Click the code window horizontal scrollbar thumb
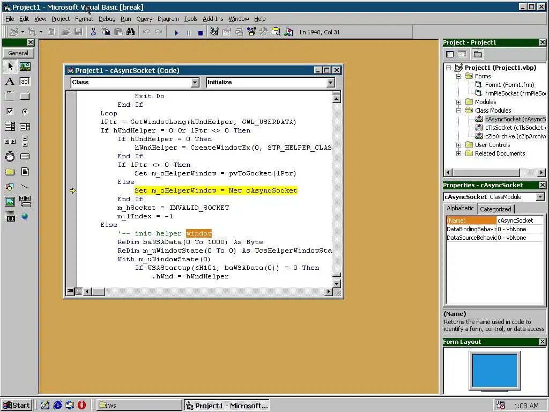This screenshot has width=549, height=412. [98, 291]
